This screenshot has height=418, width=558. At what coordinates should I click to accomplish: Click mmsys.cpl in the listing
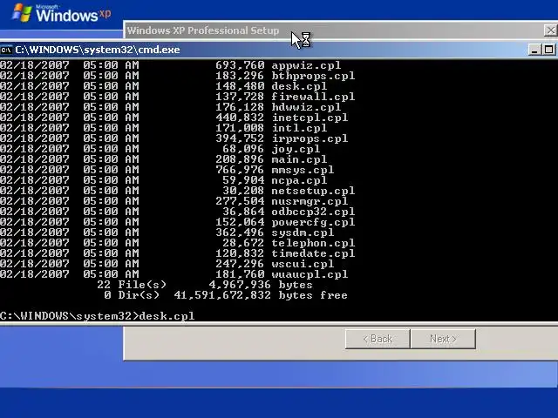pyautogui.click(x=303, y=170)
